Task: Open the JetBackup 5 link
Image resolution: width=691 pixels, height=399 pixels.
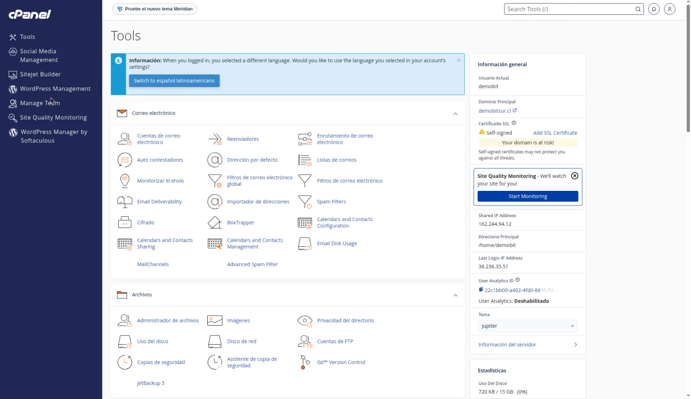Action: 151,383
